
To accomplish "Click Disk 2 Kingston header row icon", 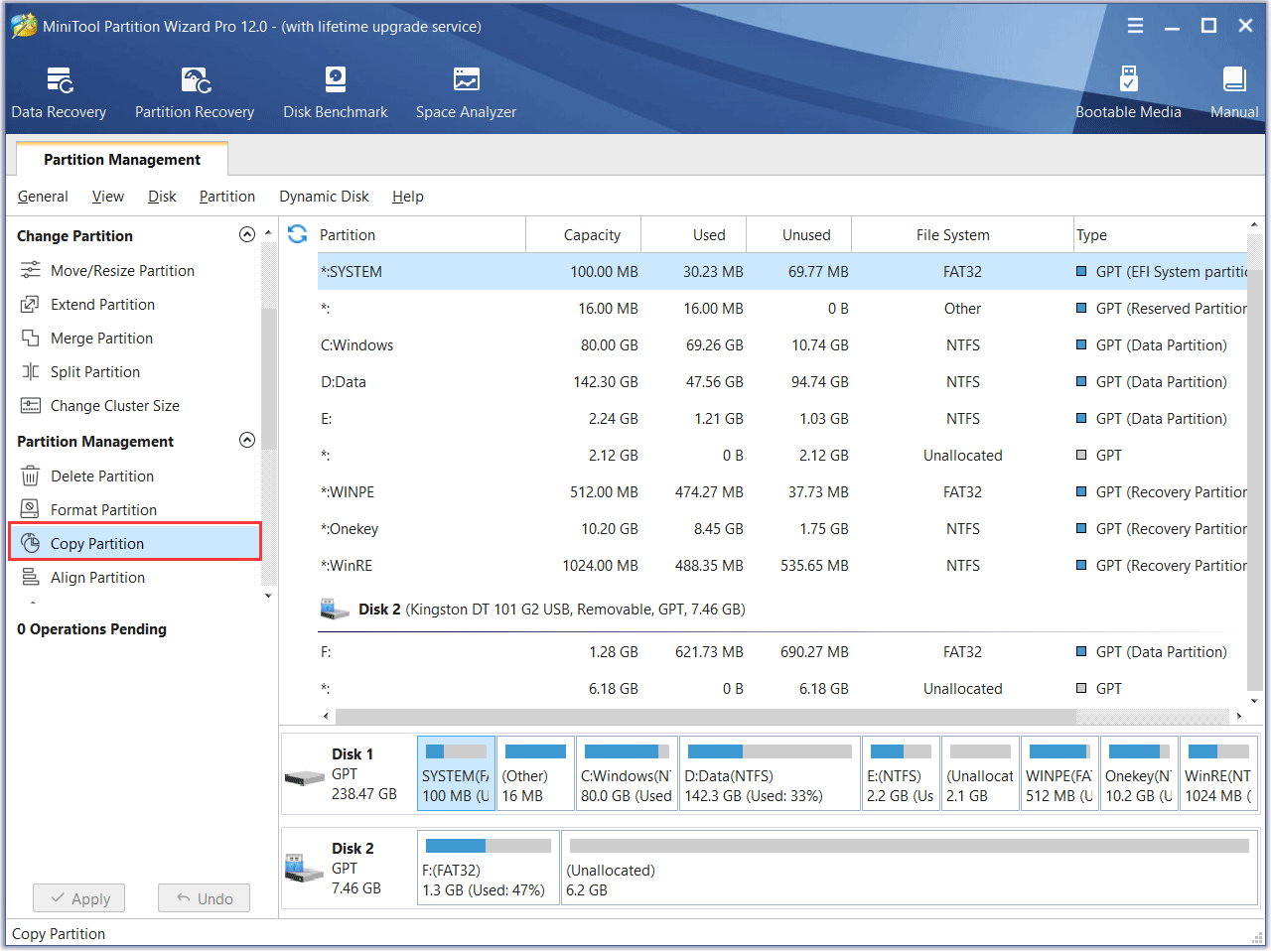I will pos(335,609).
